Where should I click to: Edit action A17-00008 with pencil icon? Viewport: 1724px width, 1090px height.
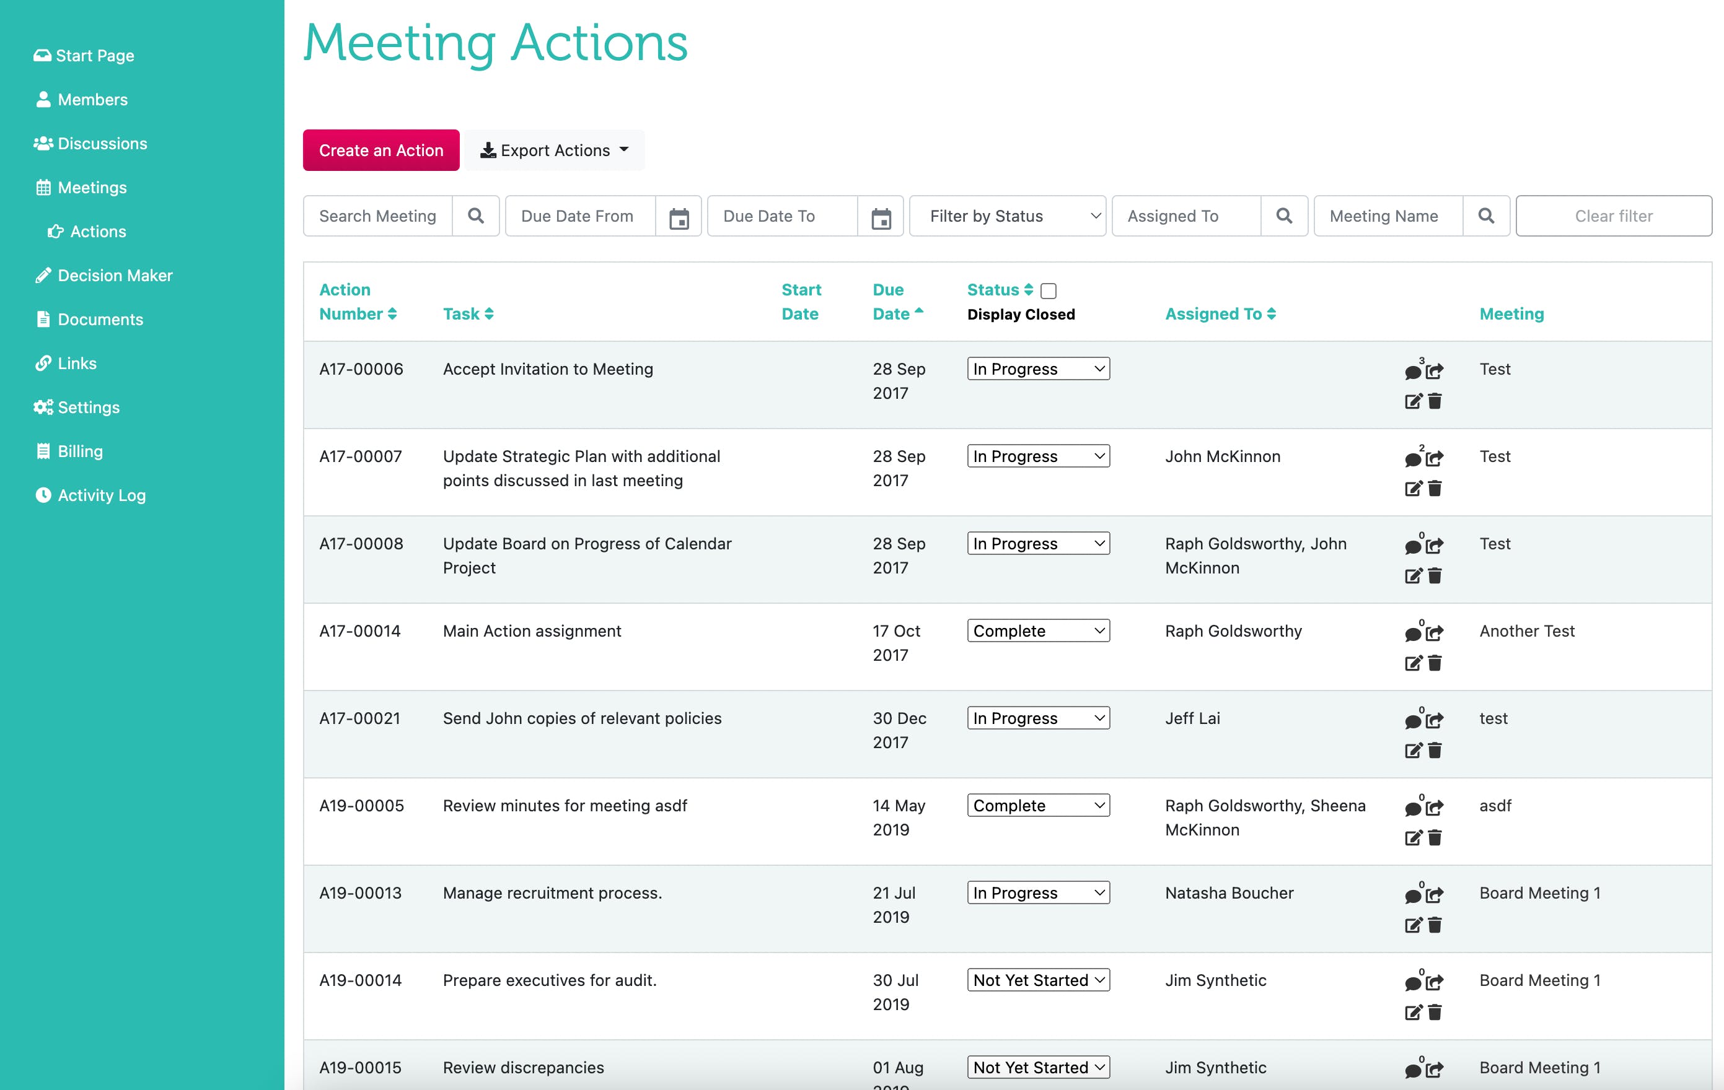[1412, 576]
